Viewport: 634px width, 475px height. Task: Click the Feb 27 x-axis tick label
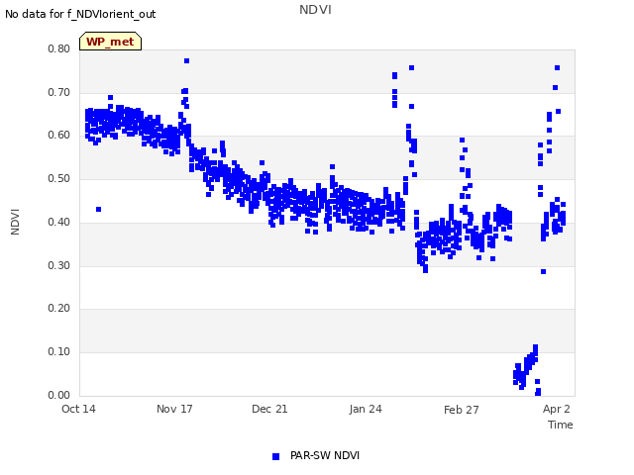(461, 410)
